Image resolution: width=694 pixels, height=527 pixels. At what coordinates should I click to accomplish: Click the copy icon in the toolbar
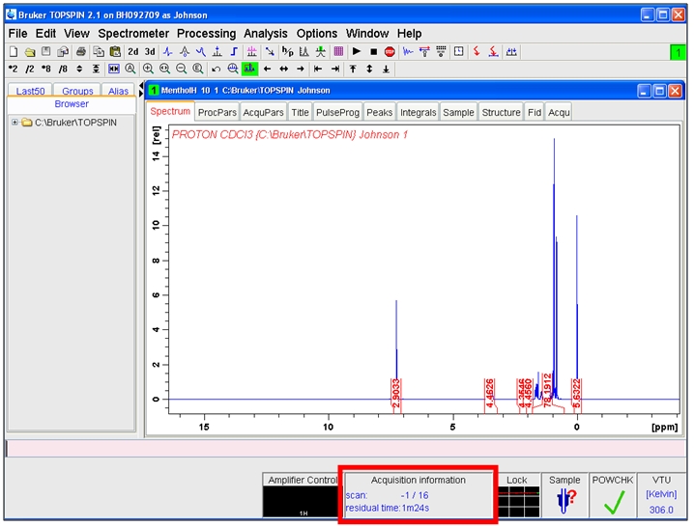(x=99, y=52)
